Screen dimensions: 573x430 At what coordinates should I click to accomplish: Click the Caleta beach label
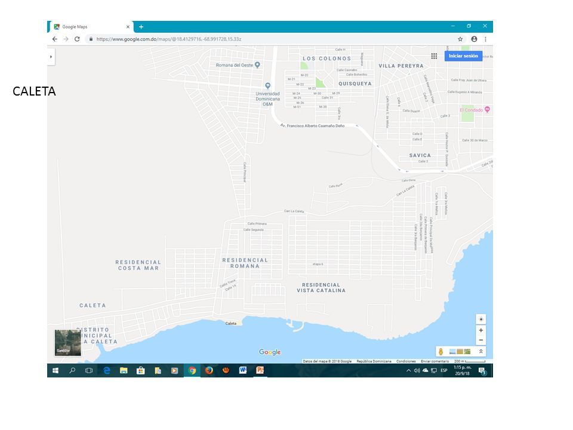point(230,323)
